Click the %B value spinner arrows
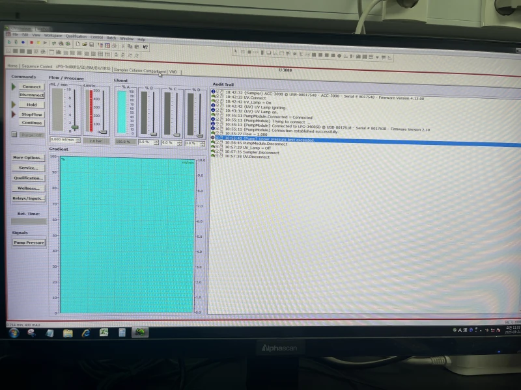Image resolution: width=521 pixels, height=390 pixels. pyautogui.click(x=156, y=142)
